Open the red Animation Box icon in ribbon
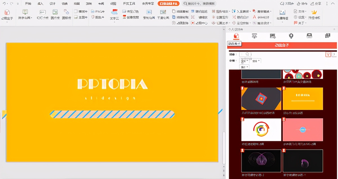Image resolution: width=338 pixels, height=179 pixels. pyautogui.click(x=7, y=13)
